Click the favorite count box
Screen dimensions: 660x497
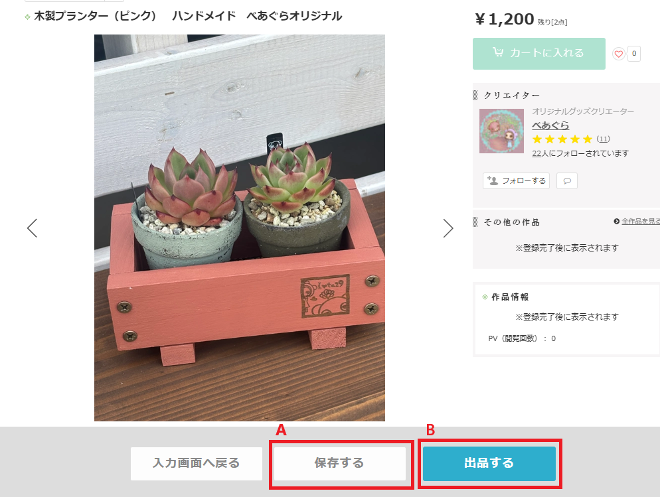pyautogui.click(x=634, y=54)
